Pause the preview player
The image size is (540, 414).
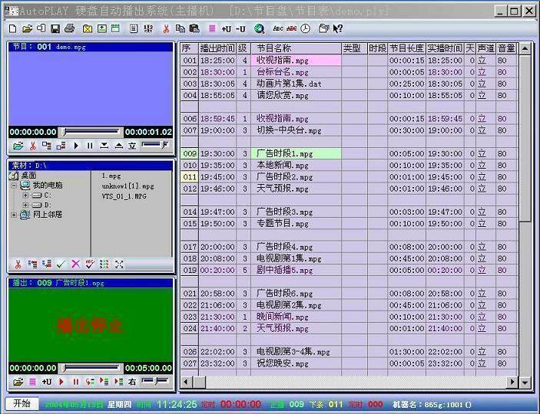(x=90, y=146)
